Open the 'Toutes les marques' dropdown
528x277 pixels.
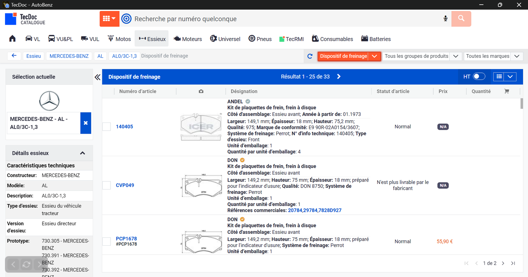point(493,56)
